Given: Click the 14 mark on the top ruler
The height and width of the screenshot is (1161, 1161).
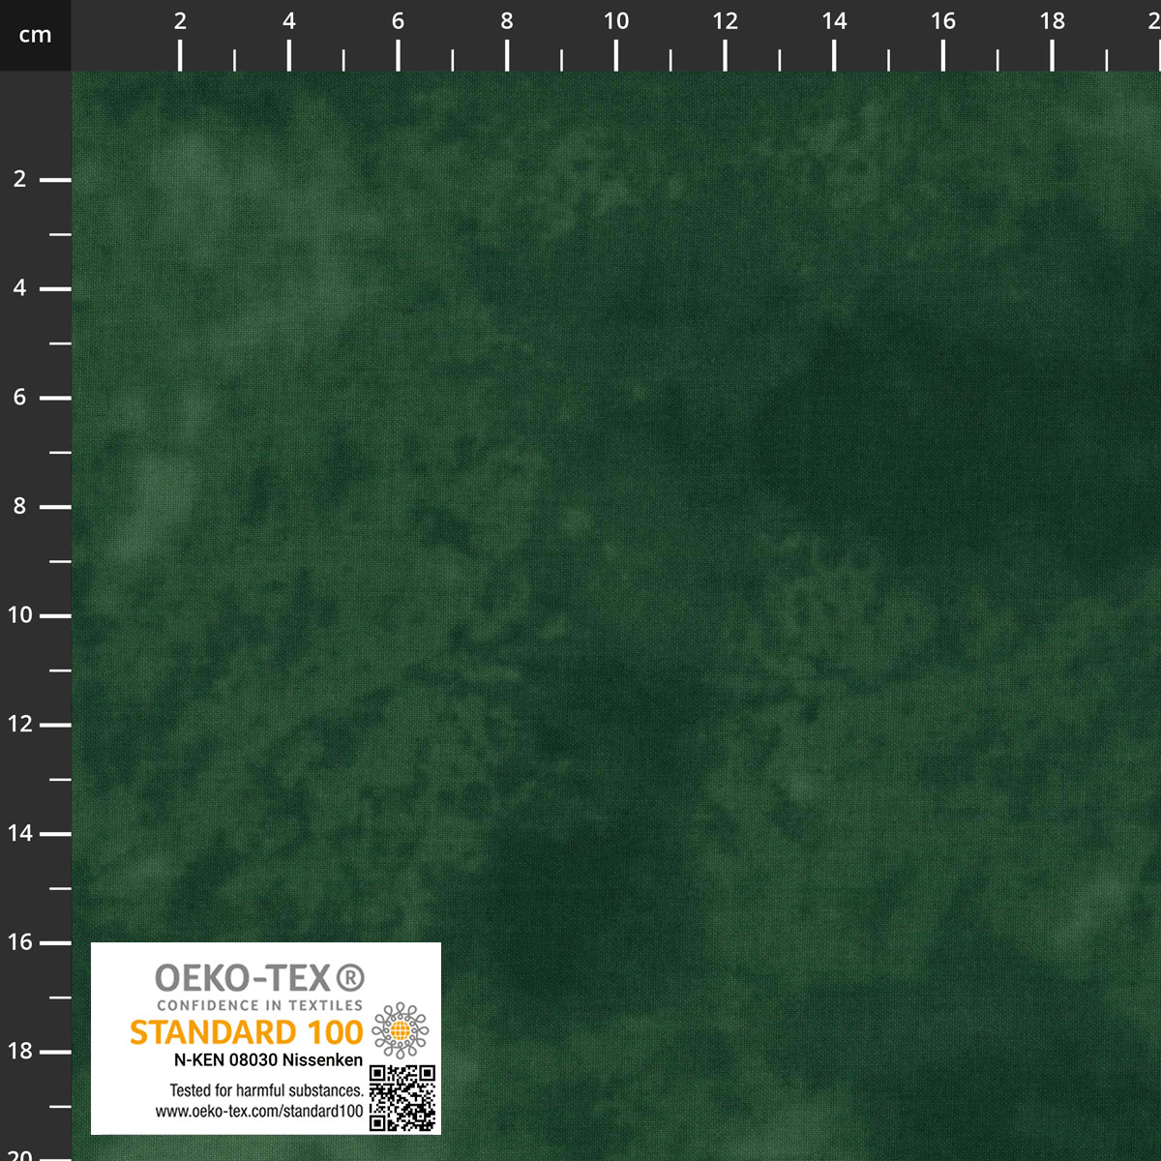Looking at the screenshot, I should 834,21.
